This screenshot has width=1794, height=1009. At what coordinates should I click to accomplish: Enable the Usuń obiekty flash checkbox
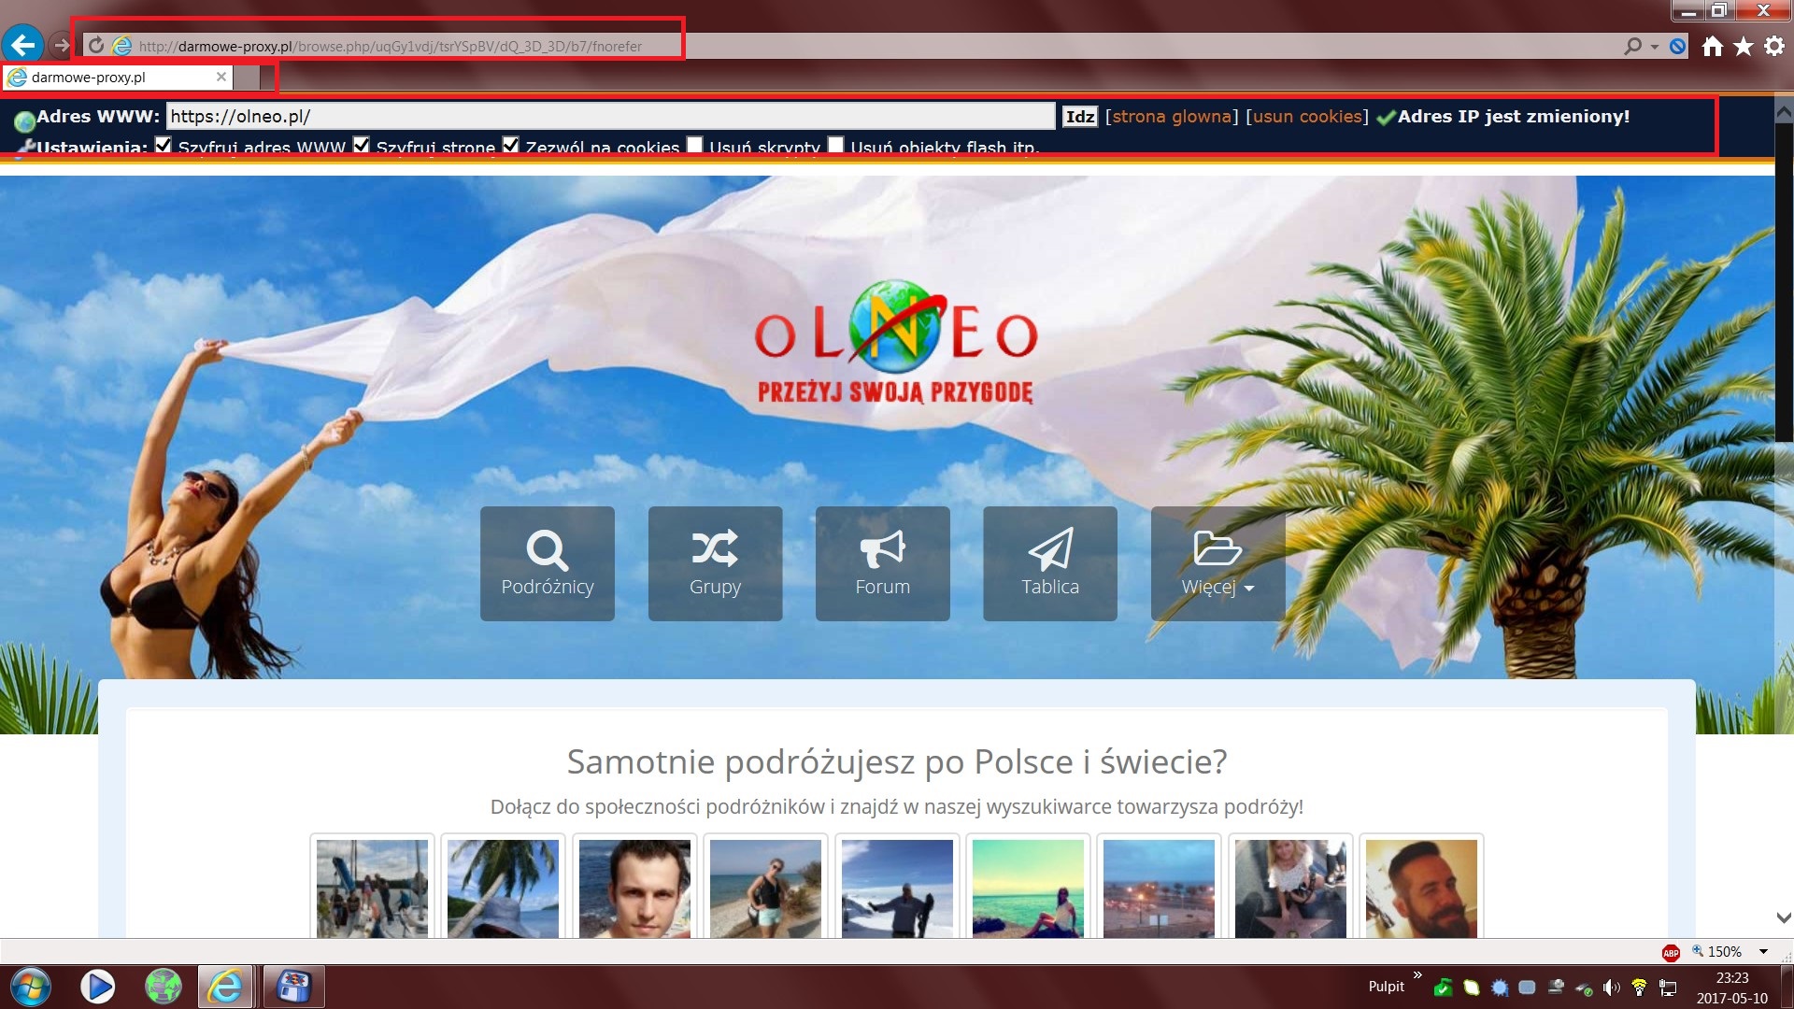tap(836, 145)
